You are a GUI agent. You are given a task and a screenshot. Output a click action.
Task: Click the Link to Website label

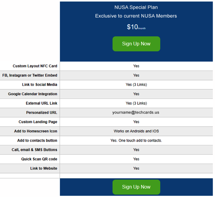coord(44,169)
